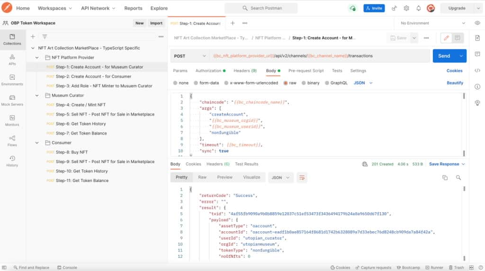
Task: Open a new request tab with plus
Action: point(233,23)
